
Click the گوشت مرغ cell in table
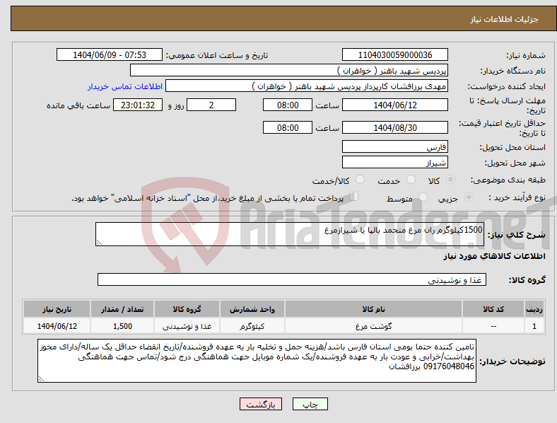(373, 326)
